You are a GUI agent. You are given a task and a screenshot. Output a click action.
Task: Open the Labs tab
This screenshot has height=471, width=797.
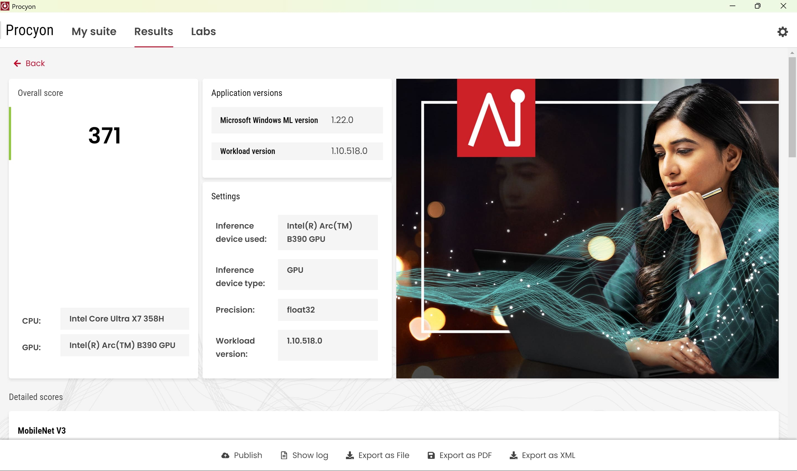(203, 32)
